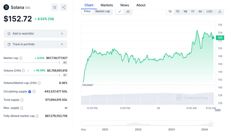Set chart range to 1Y
This screenshot has height=131, width=229.
click(193, 11)
